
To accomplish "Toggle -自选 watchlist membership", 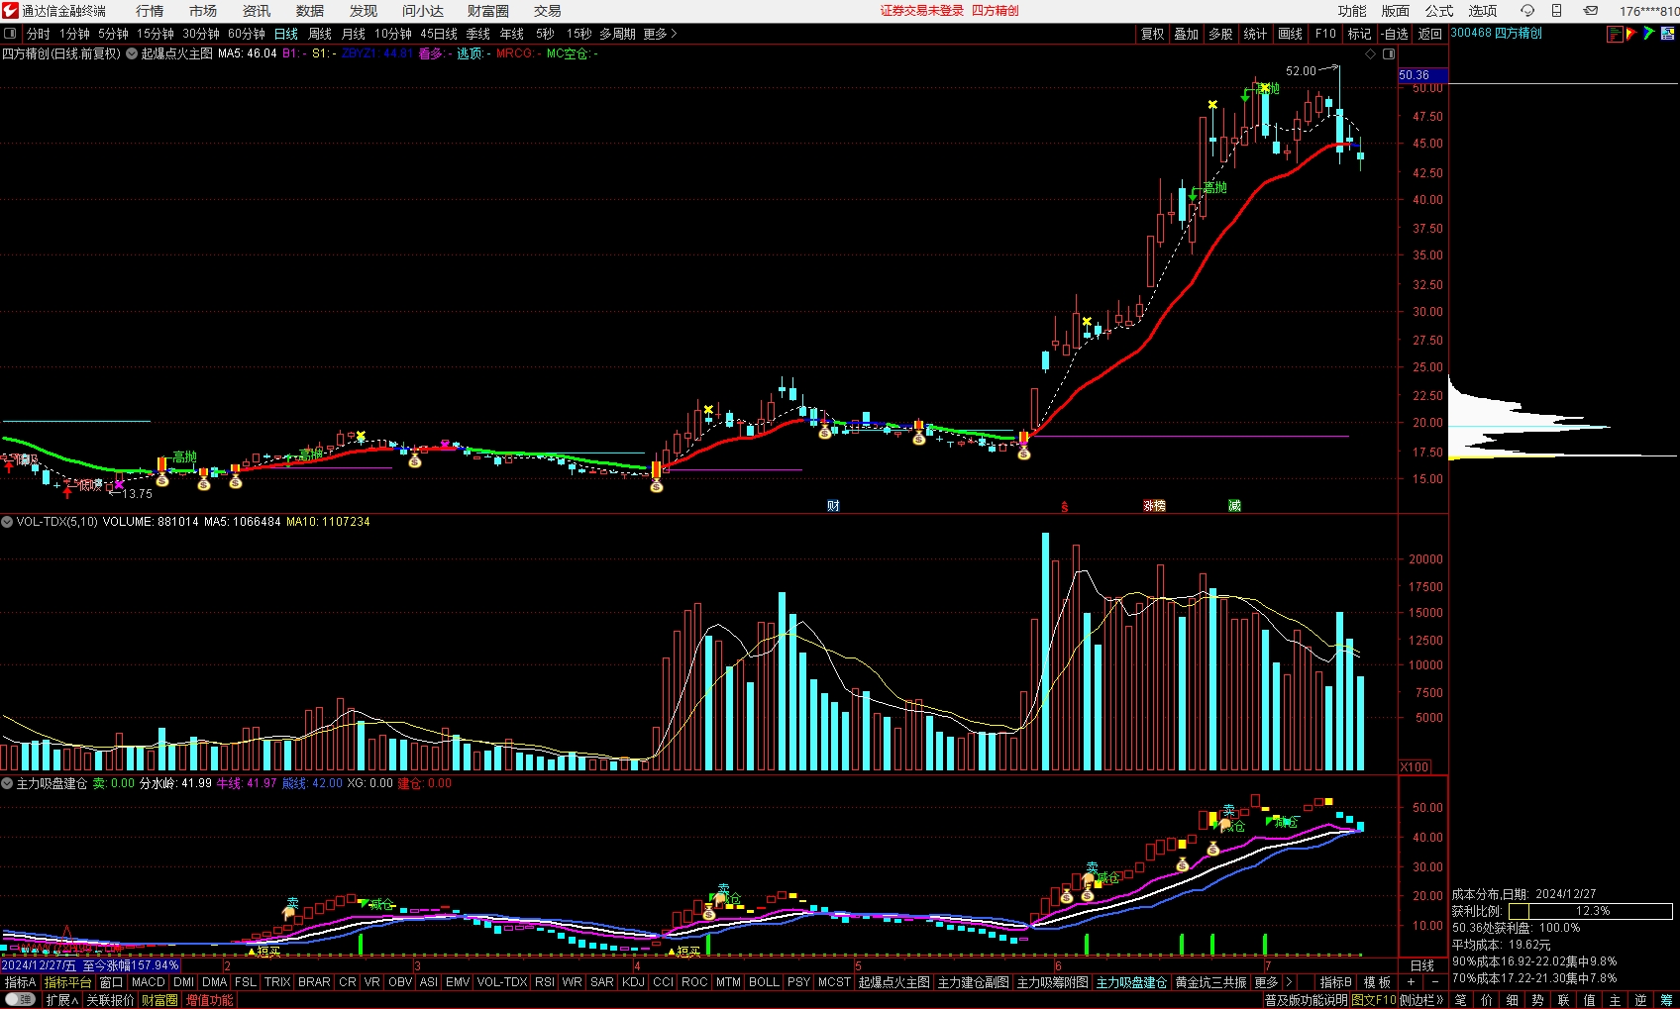I will (1395, 34).
